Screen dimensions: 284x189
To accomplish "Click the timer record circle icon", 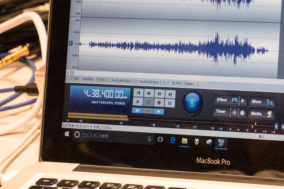I will click(234, 112).
